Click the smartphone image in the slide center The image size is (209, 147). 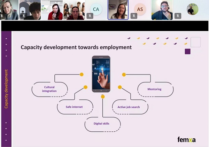(x=101, y=74)
